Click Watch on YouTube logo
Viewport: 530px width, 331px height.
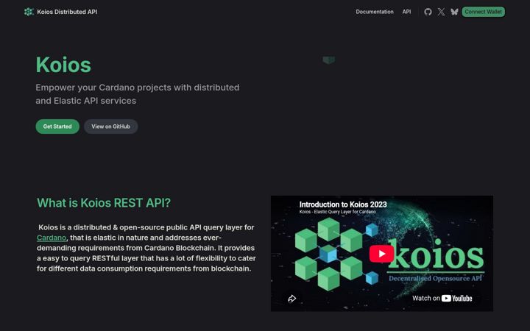(442, 298)
